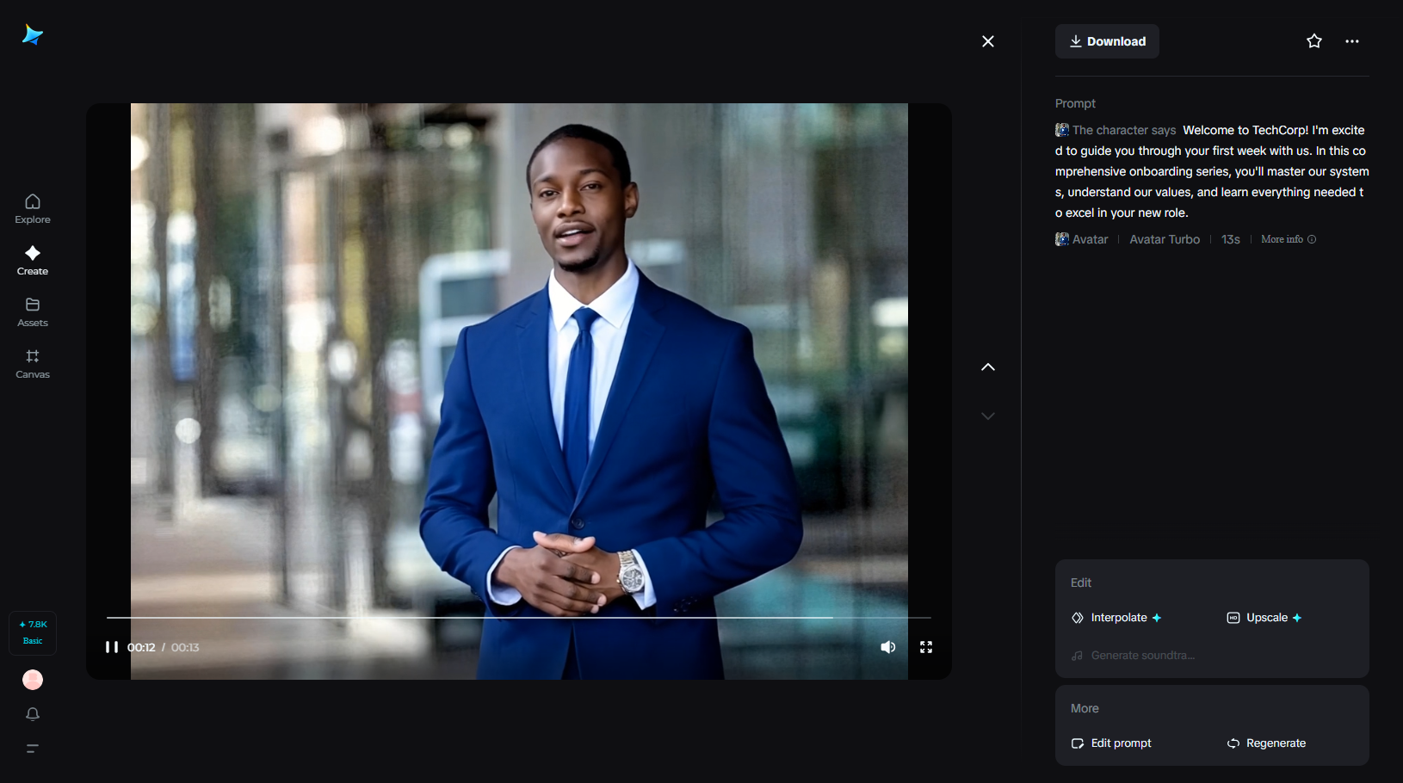Open the Assets library

point(33,312)
